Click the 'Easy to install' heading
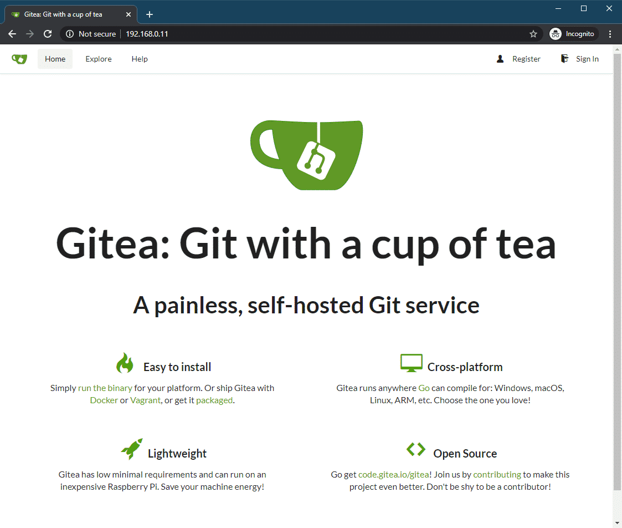 point(177,367)
